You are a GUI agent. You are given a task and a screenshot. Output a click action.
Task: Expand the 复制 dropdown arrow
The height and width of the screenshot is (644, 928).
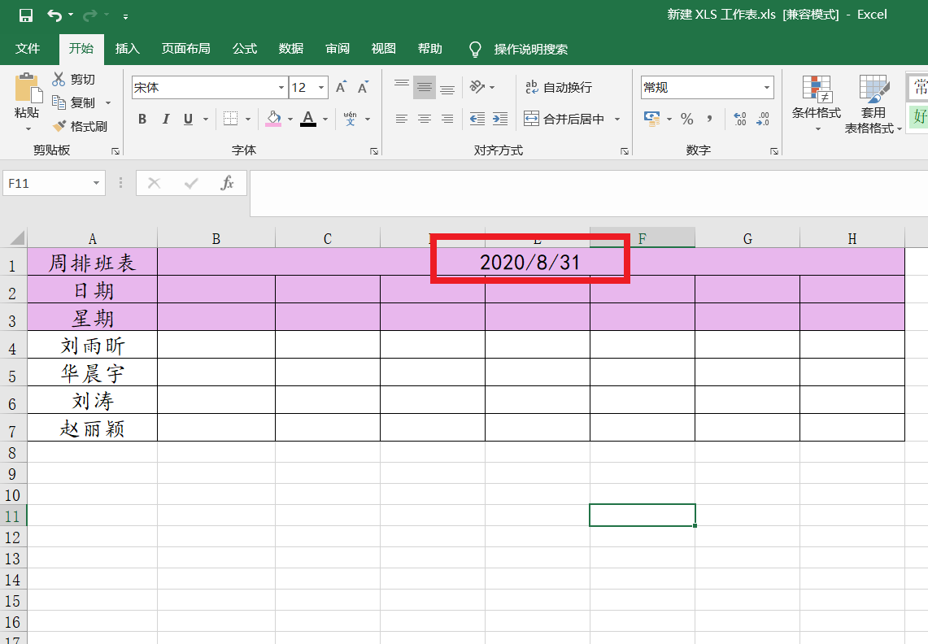click(108, 103)
